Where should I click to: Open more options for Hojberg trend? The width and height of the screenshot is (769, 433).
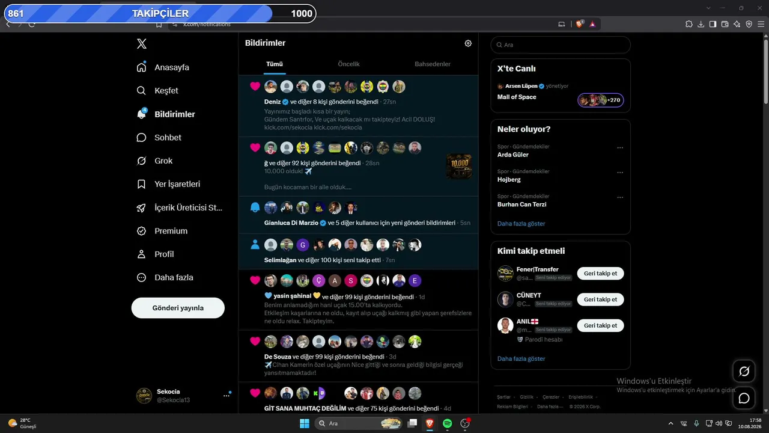620,173
